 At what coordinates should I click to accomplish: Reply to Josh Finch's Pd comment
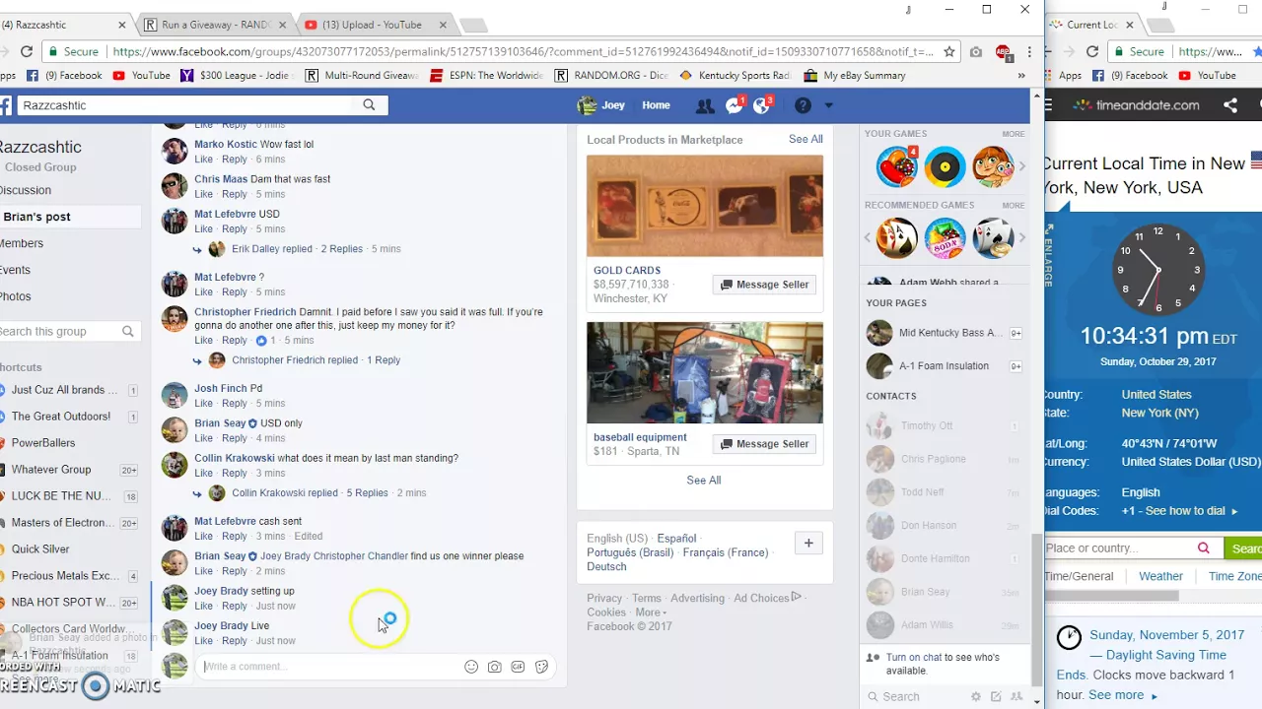tap(235, 404)
